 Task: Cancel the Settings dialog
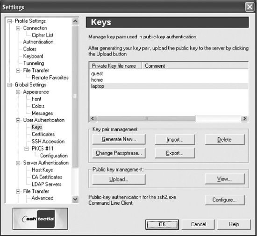[x=199, y=224]
